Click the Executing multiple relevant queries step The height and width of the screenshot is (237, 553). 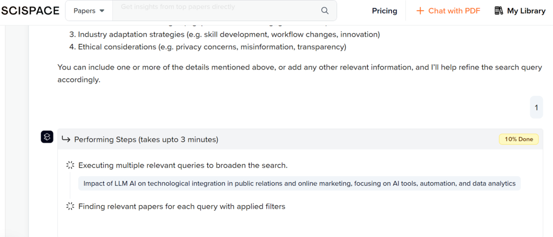(x=183, y=165)
